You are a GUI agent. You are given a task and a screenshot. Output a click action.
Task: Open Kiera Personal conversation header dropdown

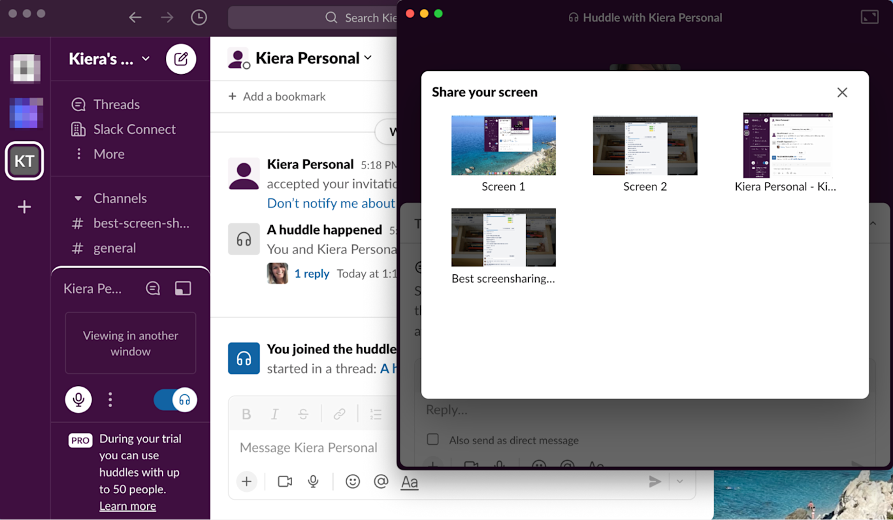click(313, 58)
